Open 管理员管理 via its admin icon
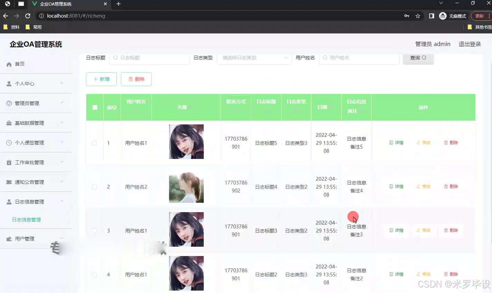 [10, 103]
